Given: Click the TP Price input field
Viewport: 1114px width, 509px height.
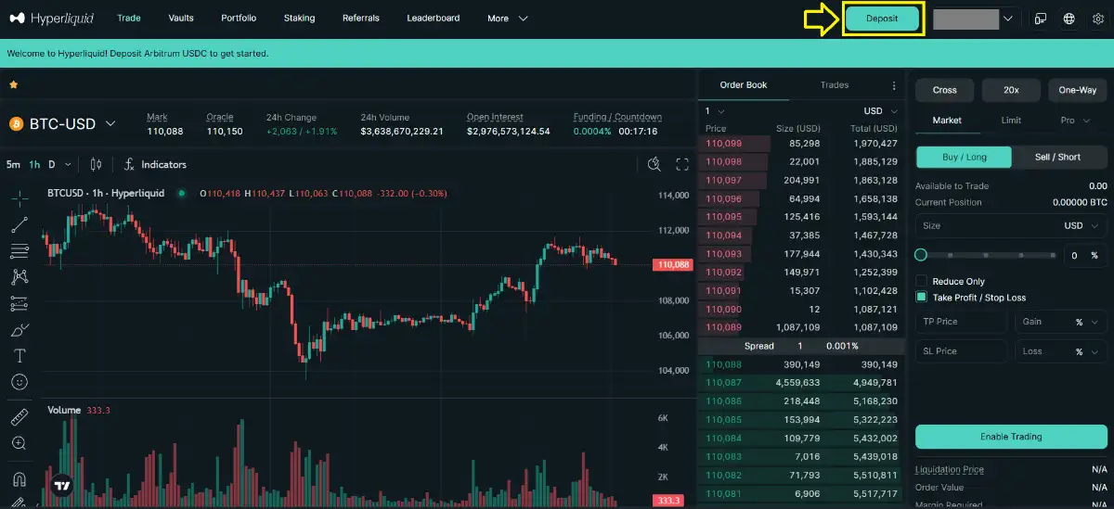Looking at the screenshot, I should tap(961, 322).
